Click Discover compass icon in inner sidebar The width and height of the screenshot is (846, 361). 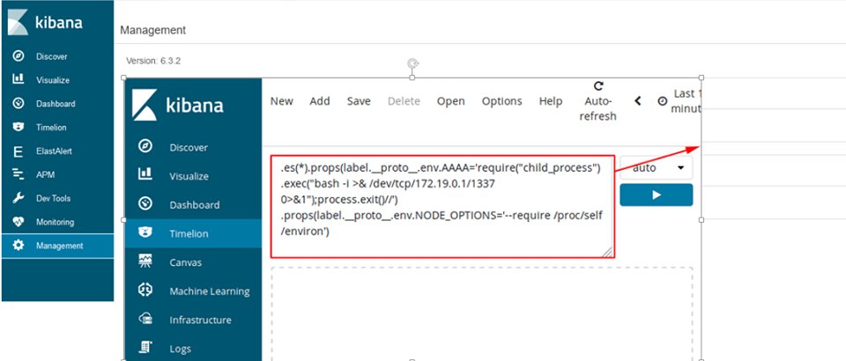145,146
